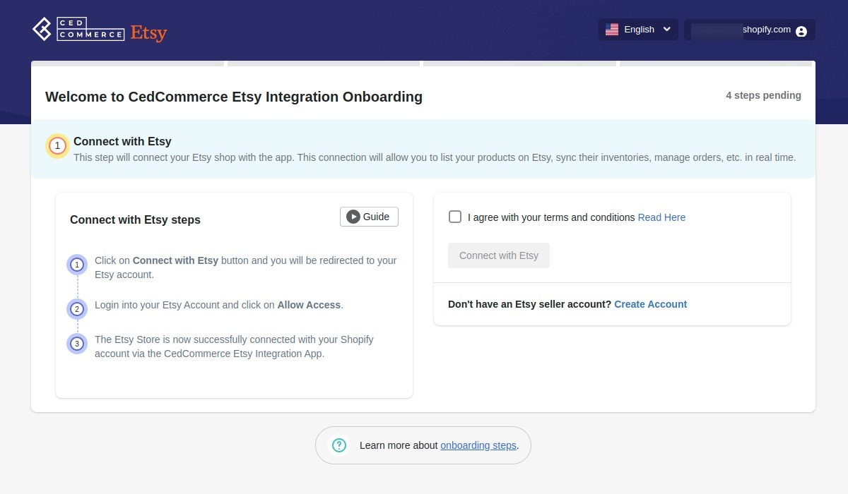Click the US flag icon
This screenshot has height=494, width=848.
point(612,30)
